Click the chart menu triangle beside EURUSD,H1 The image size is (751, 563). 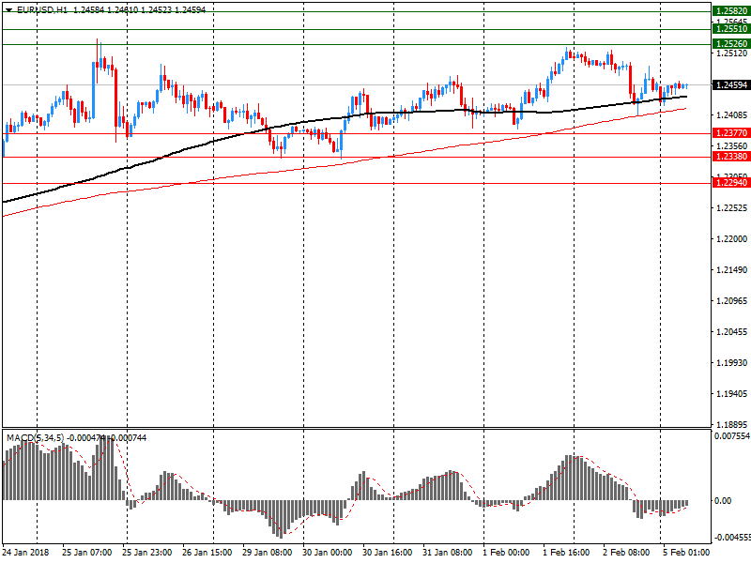pyautogui.click(x=8, y=10)
